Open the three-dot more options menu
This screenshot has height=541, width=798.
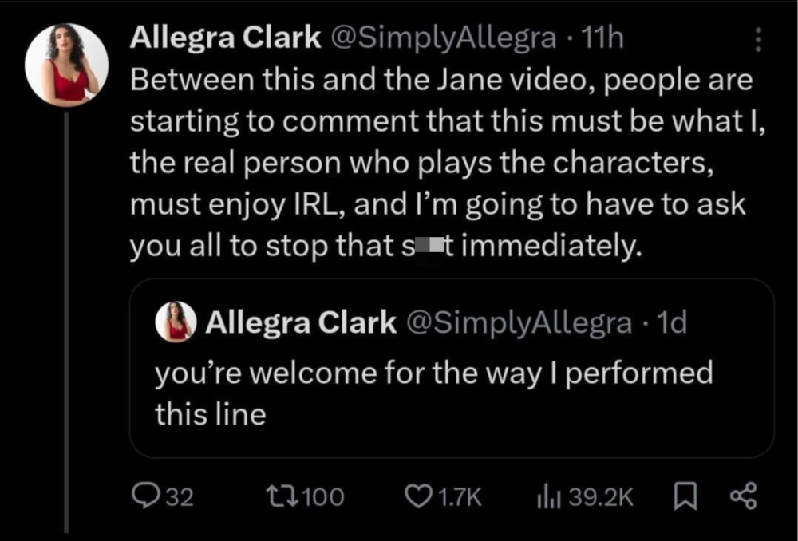pyautogui.click(x=757, y=40)
